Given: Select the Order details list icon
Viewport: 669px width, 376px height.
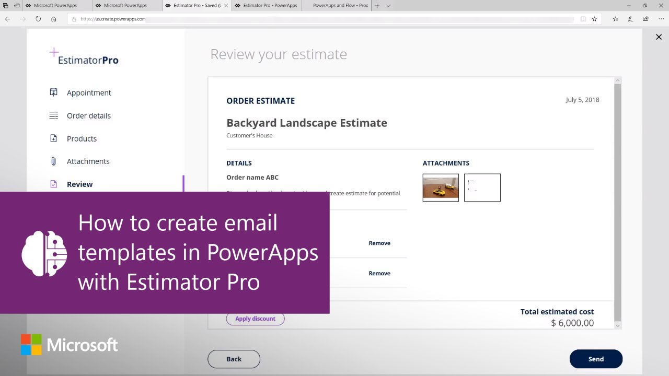Looking at the screenshot, I should pos(53,115).
